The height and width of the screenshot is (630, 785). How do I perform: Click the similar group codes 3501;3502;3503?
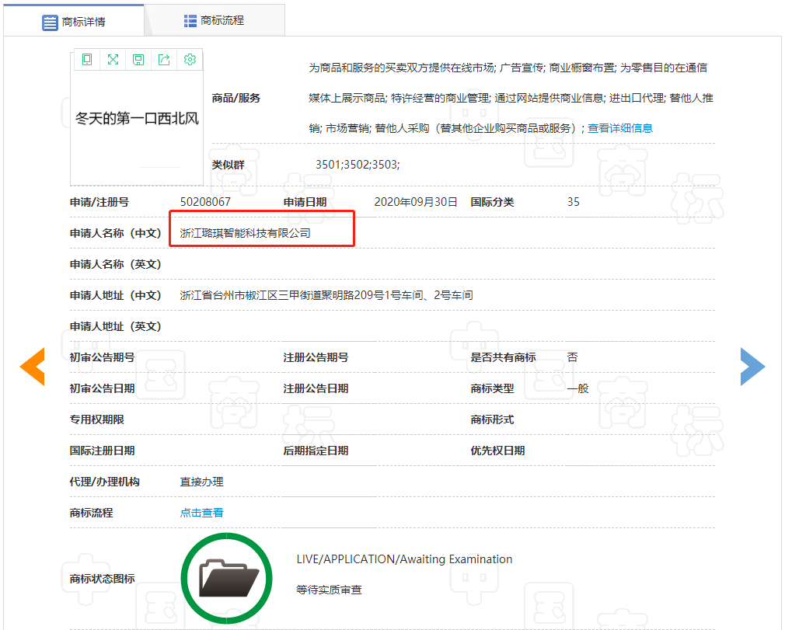coord(358,165)
